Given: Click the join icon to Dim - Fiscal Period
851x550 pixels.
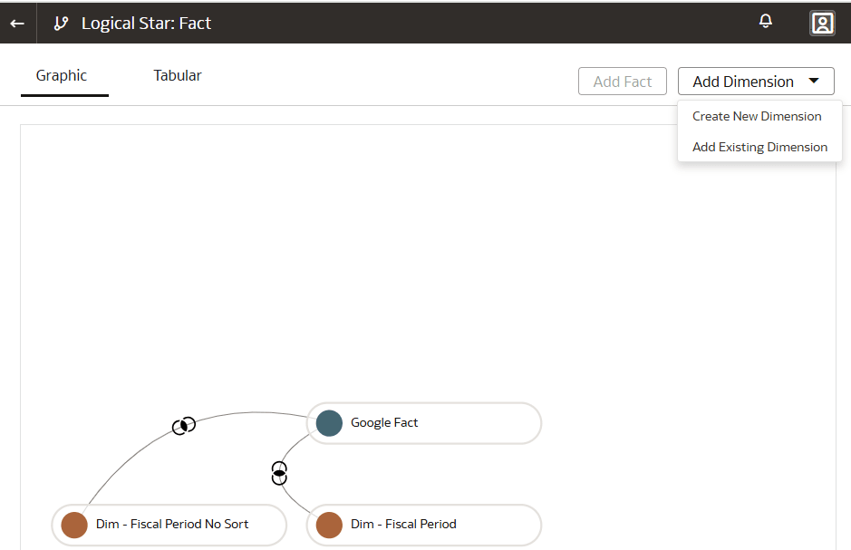Looking at the screenshot, I should (279, 472).
